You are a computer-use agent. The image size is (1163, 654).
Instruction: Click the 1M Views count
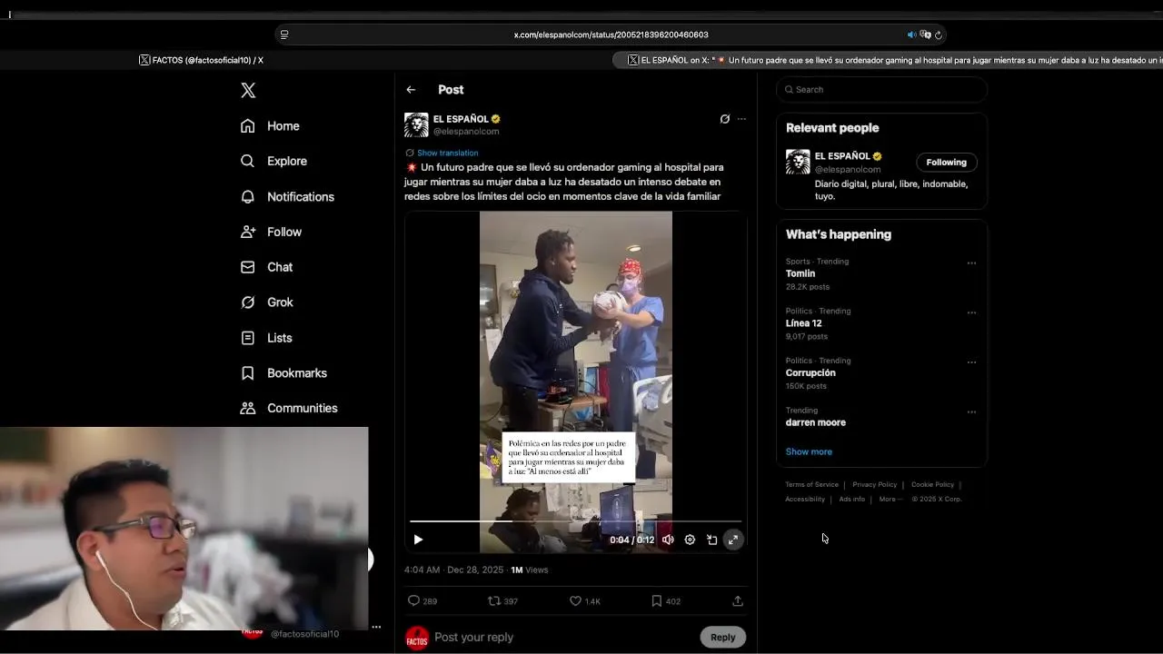pos(530,570)
